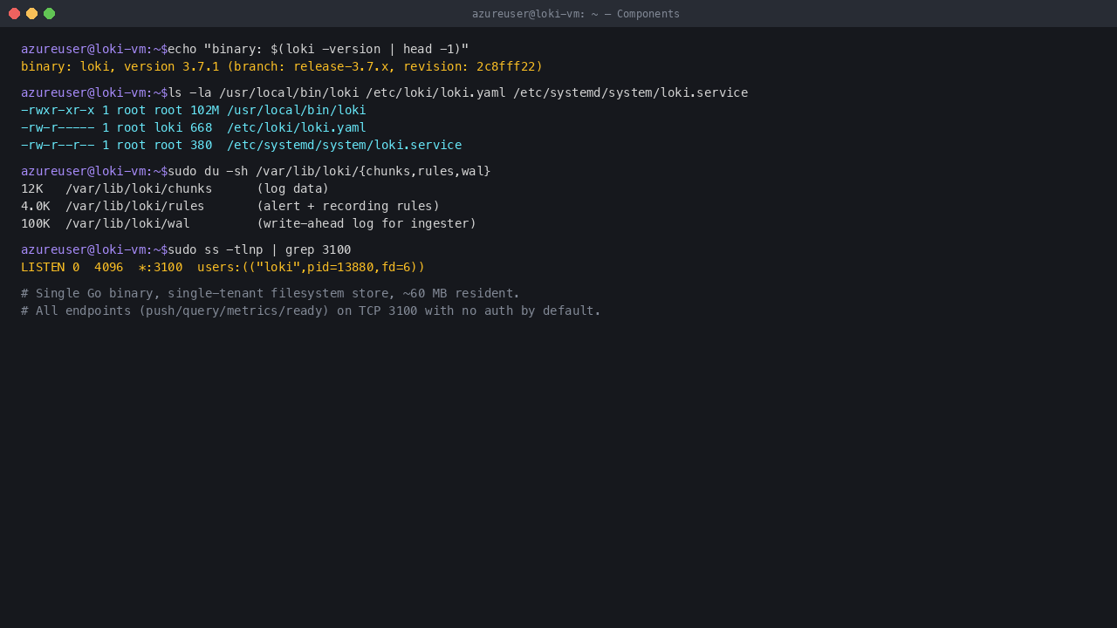The height and width of the screenshot is (628, 1117).
Task: Click the '12K /var/lib/loki/chunks' output line
Action: [x=175, y=188]
